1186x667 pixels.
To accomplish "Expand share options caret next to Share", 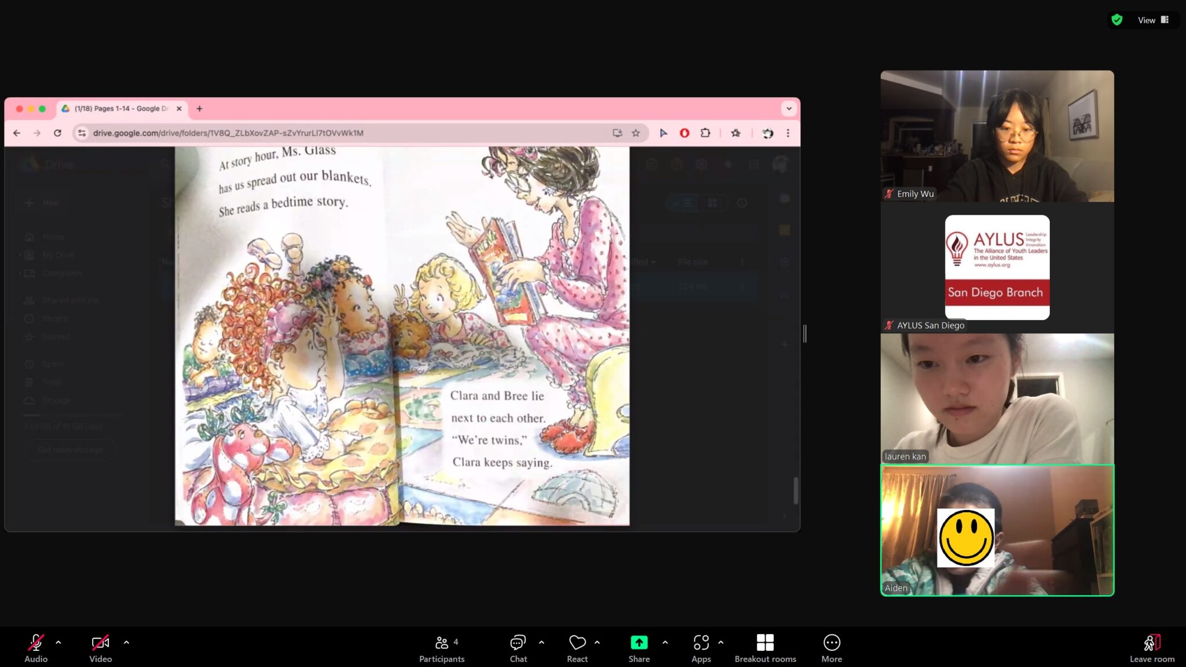I will coord(665,642).
